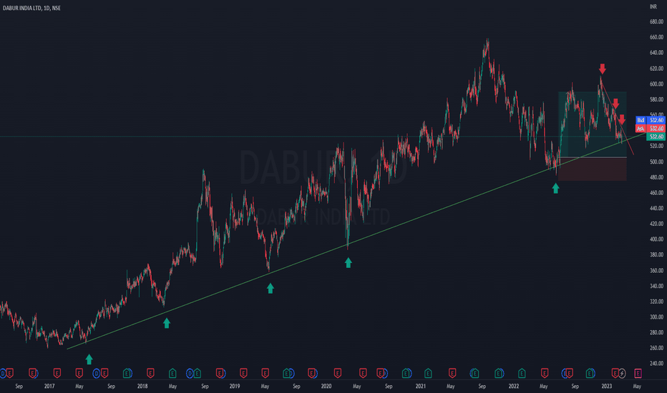This screenshot has width=667, height=393.
Task: Open the red earnings marker just after the 2018 label
Action: click(x=150, y=373)
